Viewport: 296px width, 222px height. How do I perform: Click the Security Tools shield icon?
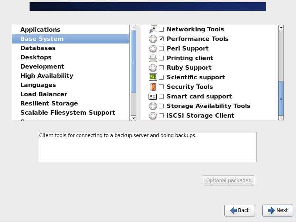[153, 87]
